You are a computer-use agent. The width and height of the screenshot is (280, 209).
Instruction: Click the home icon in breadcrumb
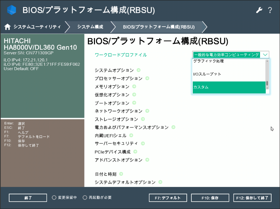click(7, 27)
